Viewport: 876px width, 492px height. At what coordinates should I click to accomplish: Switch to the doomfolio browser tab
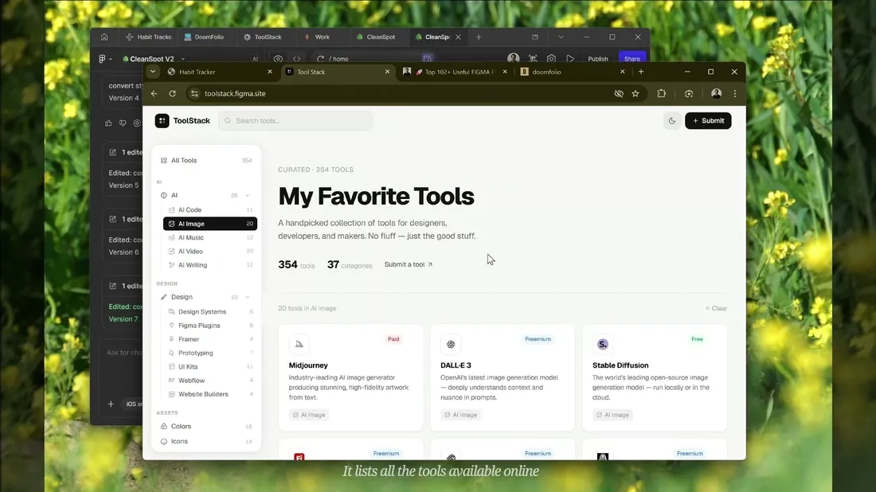point(572,72)
